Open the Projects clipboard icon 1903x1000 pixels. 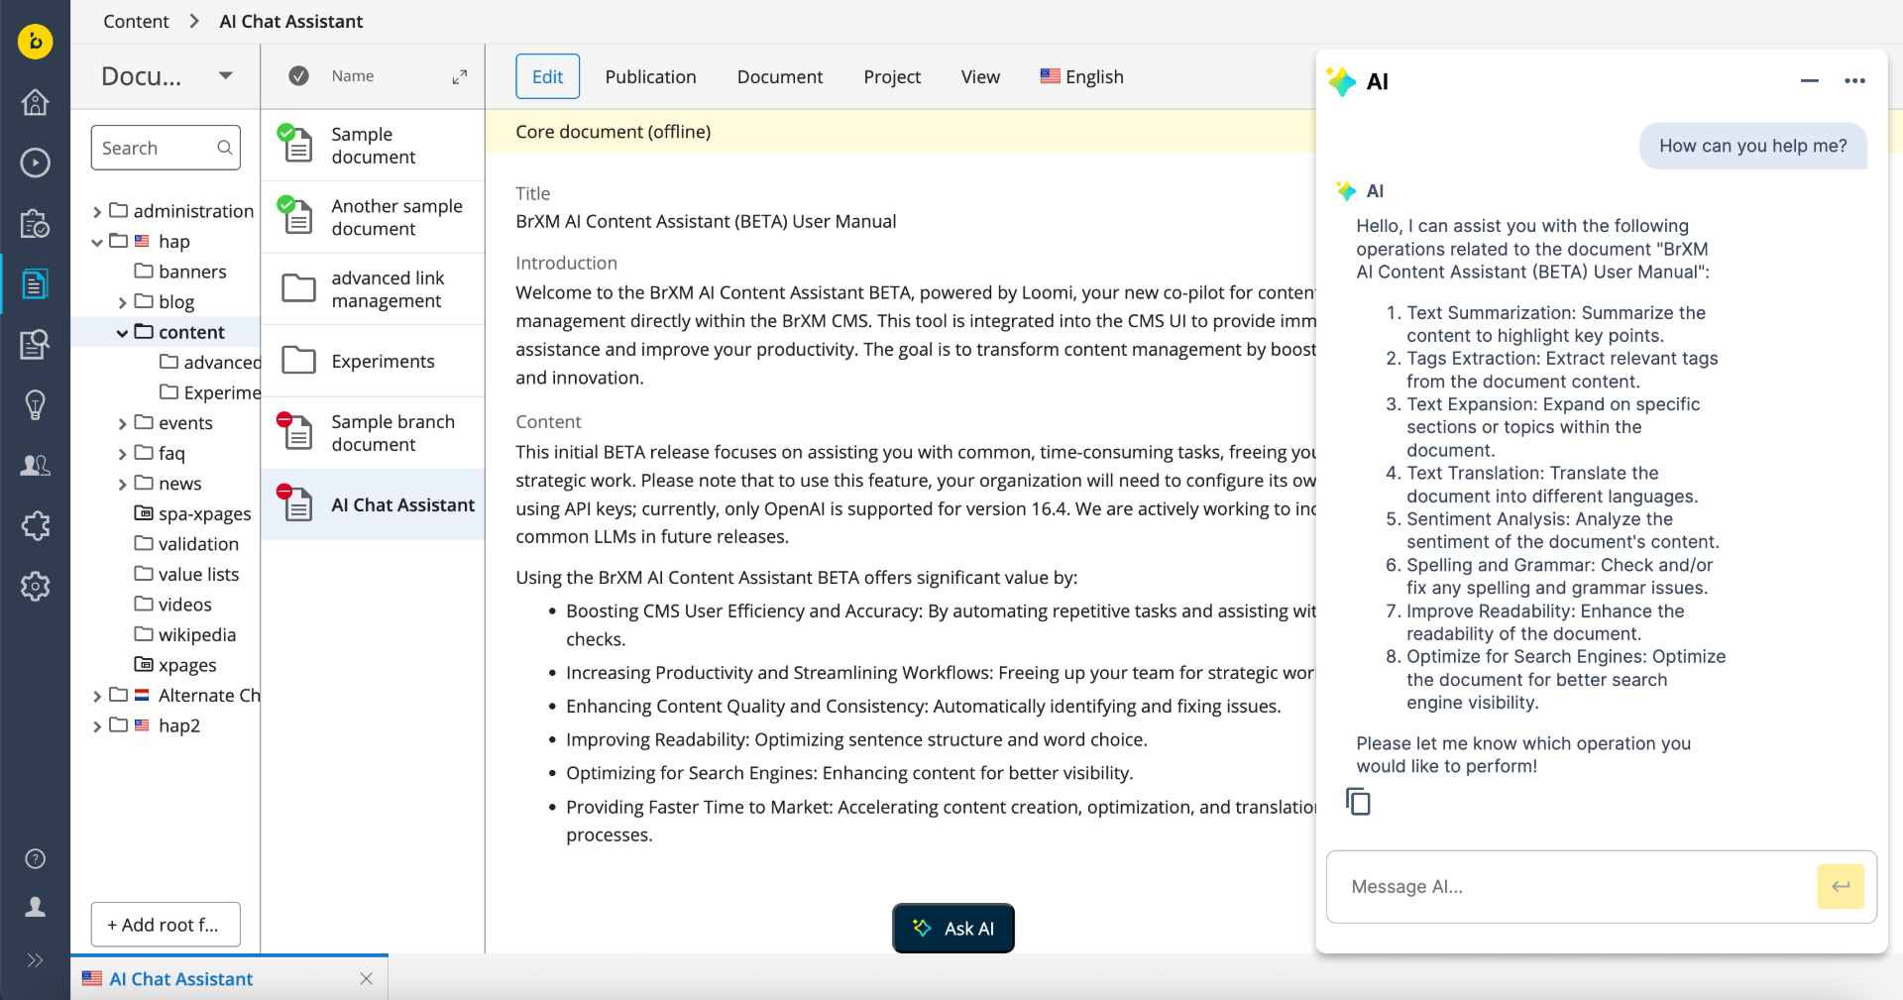pyautogui.click(x=36, y=223)
